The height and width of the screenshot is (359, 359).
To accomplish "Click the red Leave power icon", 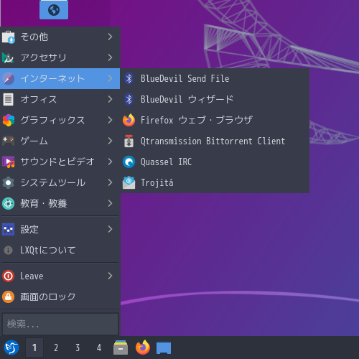I will 9,276.
